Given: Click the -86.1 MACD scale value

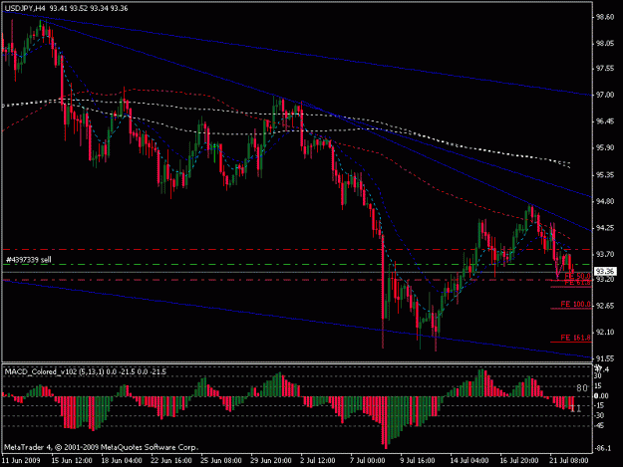Looking at the screenshot, I should click(603, 448).
